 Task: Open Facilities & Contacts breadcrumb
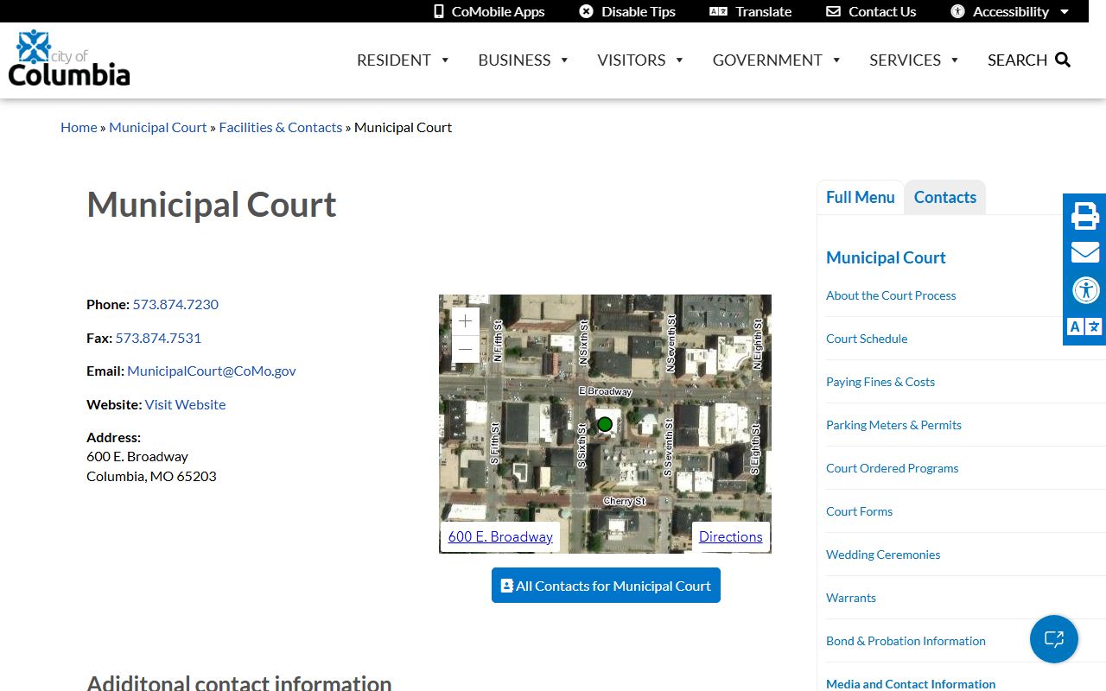tap(281, 127)
